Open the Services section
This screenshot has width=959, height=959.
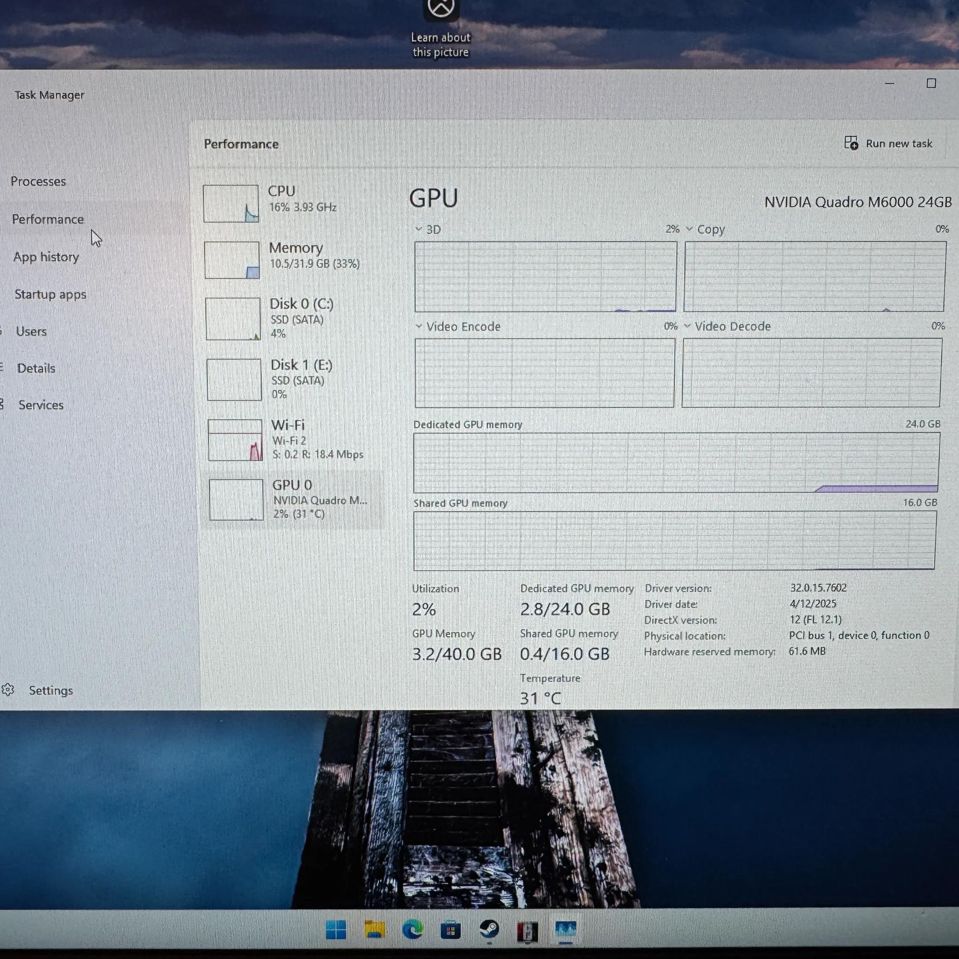(x=41, y=405)
